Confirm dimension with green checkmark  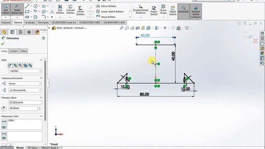click(2, 44)
